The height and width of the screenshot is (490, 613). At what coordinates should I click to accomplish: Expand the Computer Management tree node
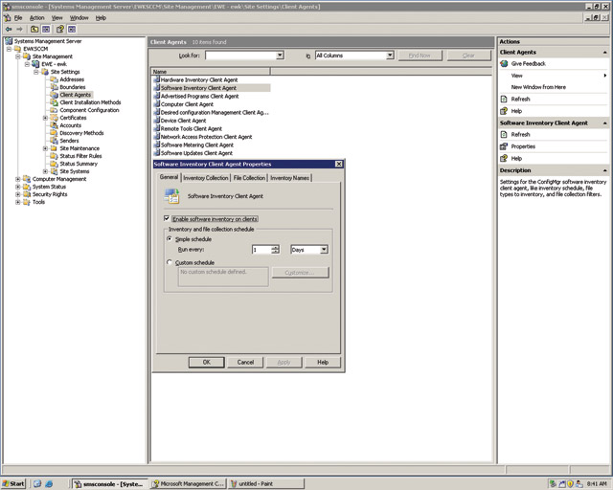[17, 179]
